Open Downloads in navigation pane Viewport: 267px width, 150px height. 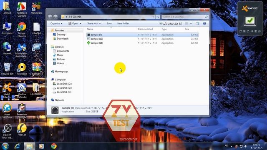(63, 39)
